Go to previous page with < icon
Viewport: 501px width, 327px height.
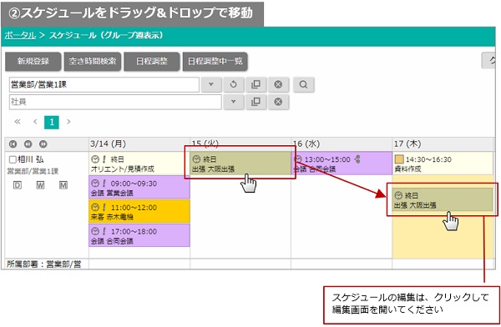coord(35,122)
